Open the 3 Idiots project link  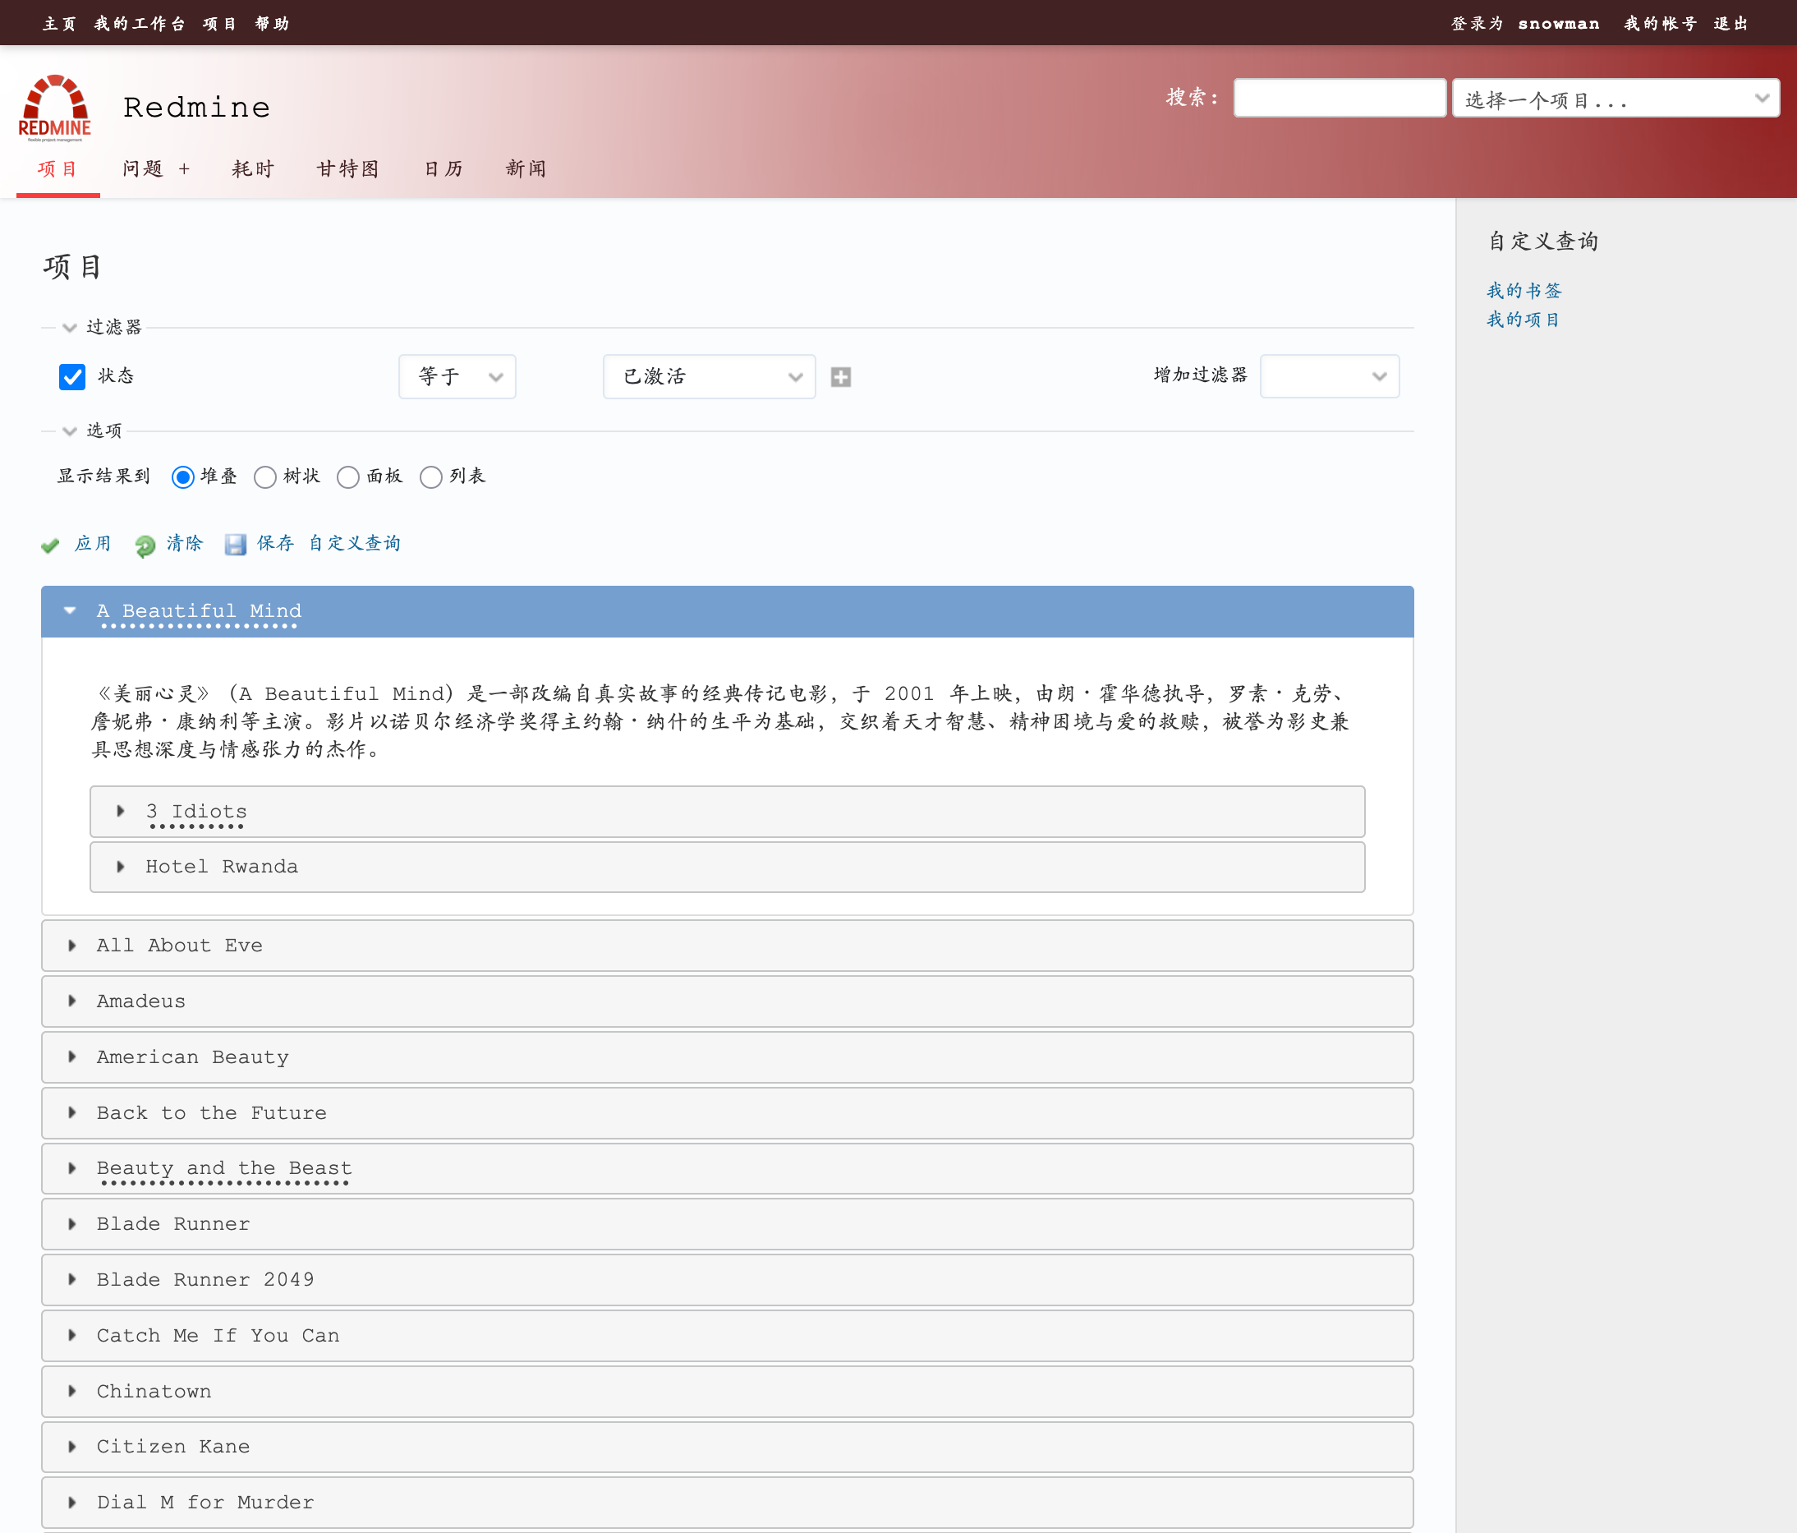click(196, 811)
